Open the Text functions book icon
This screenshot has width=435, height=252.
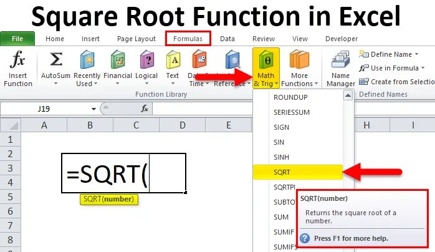click(x=173, y=59)
